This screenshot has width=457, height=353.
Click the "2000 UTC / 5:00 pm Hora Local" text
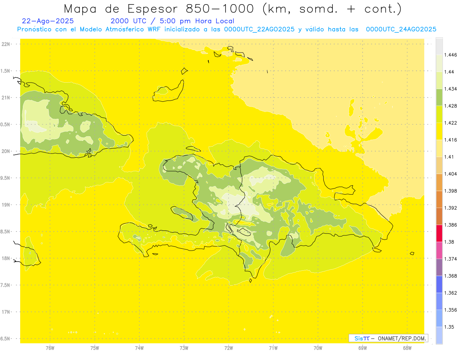point(173,21)
